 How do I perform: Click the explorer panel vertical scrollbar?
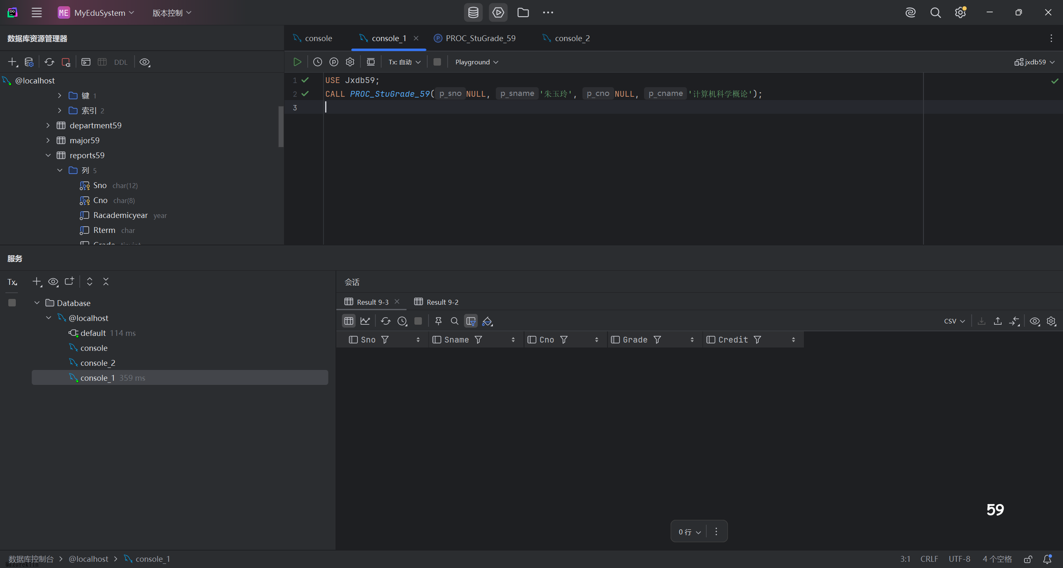(x=281, y=126)
